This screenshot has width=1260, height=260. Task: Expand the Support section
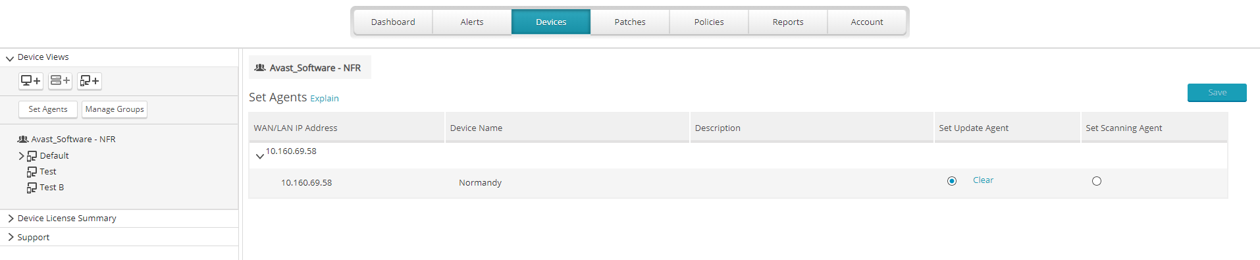click(x=11, y=238)
